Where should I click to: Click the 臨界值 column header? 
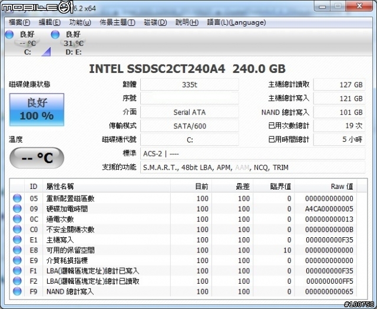point(274,186)
